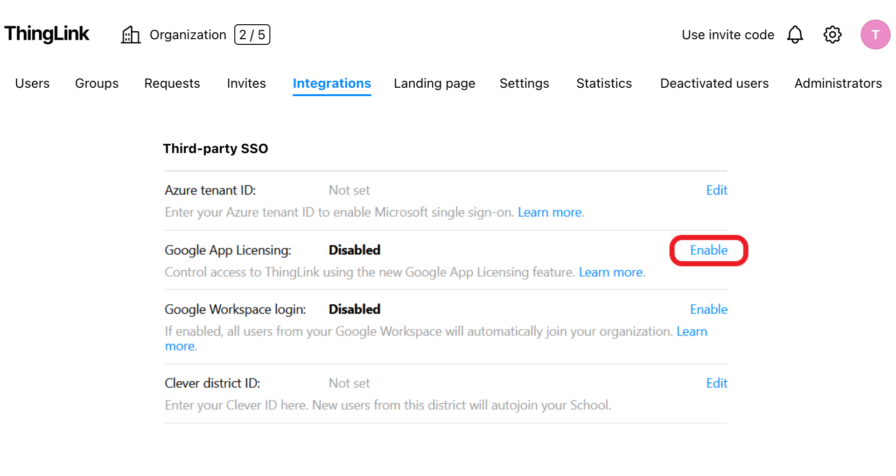Switch to the Groups tab
This screenshot has height=476, width=896.
pos(97,83)
